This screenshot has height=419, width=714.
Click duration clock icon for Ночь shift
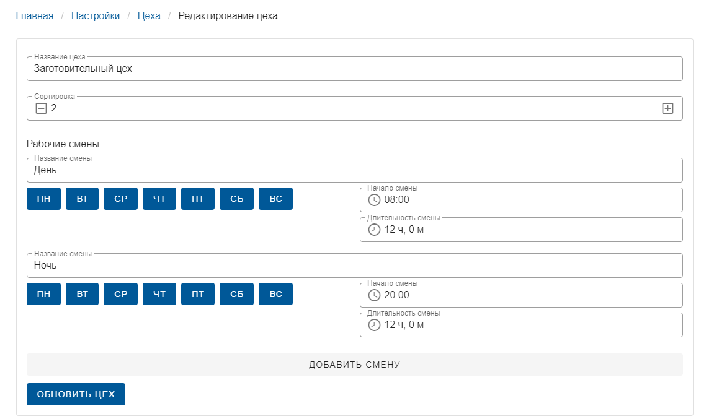[374, 325]
